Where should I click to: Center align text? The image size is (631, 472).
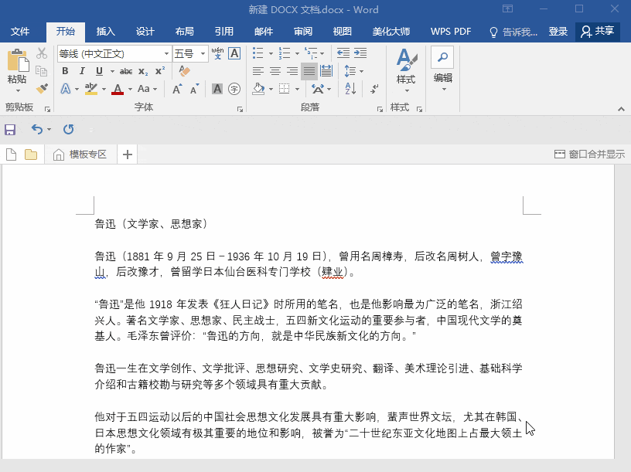click(275, 71)
